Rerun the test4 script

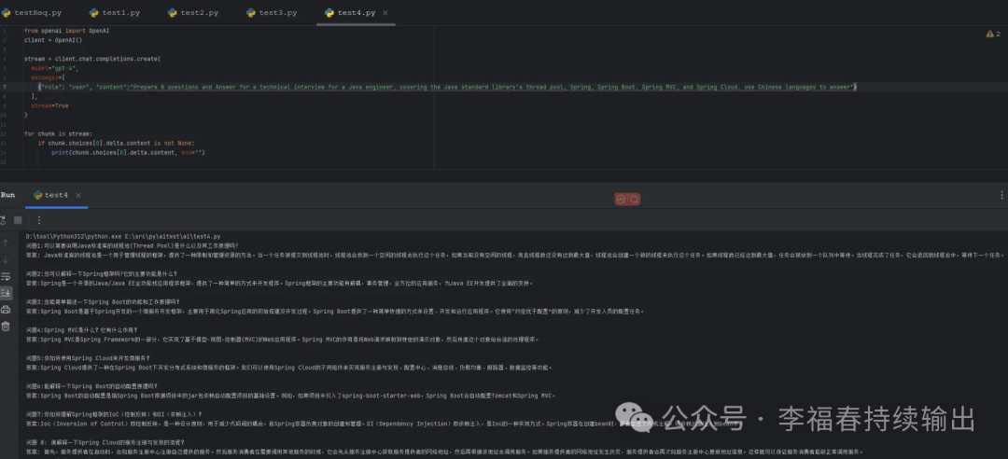(x=3, y=220)
